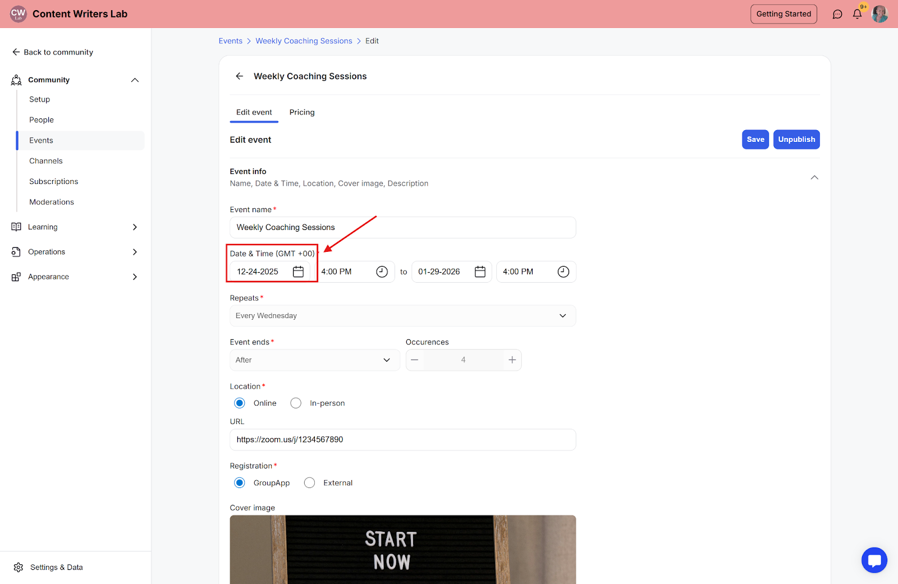
Task: Click the start date field 12-24-2025
Action: pos(270,272)
